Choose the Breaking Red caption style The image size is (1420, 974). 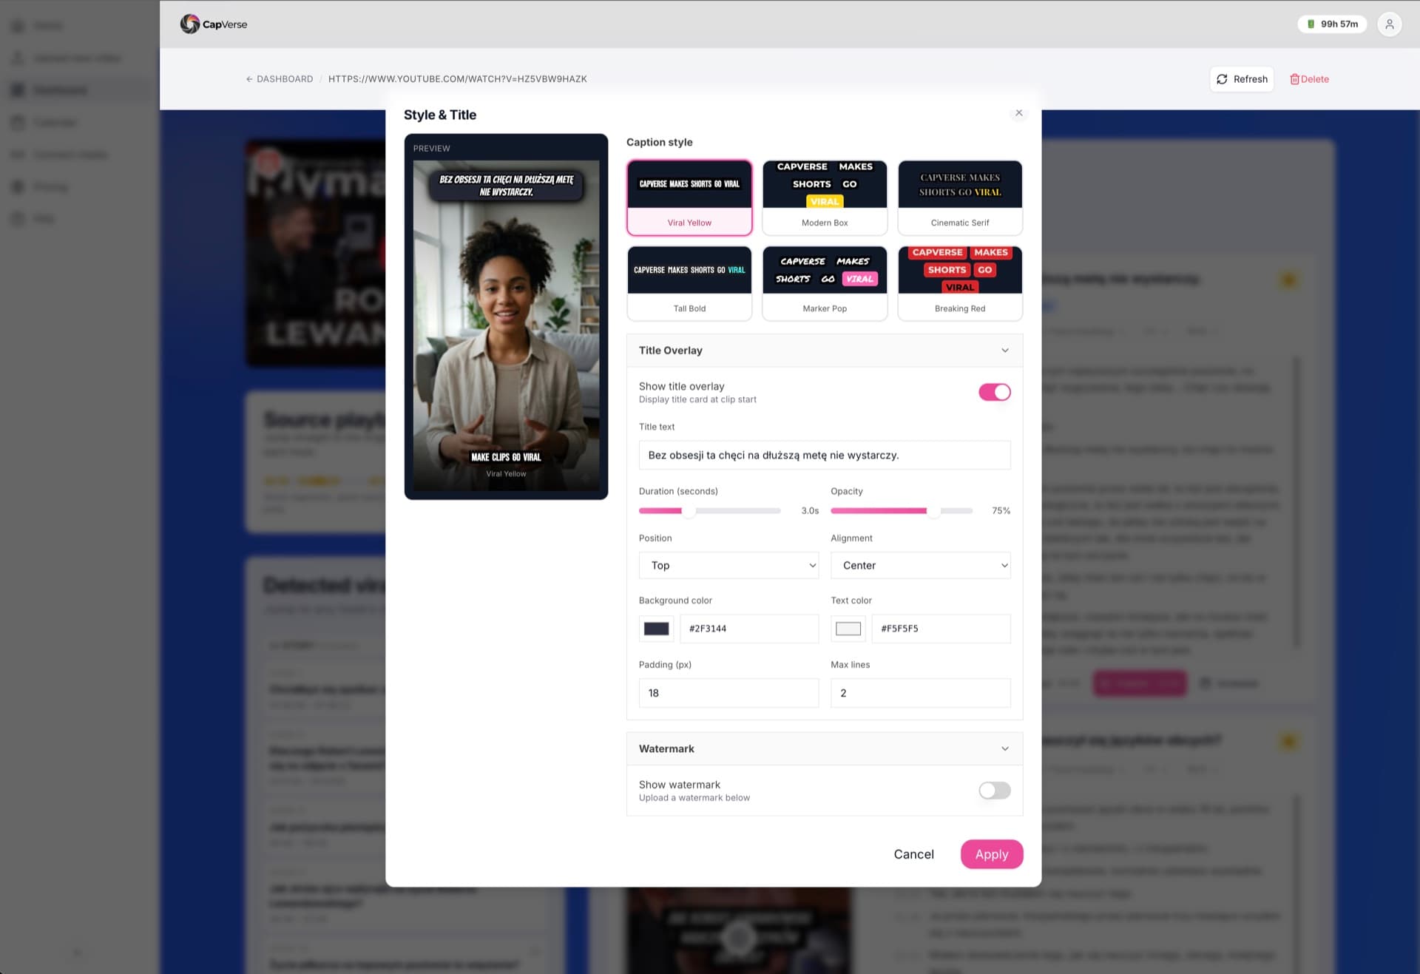[959, 283]
